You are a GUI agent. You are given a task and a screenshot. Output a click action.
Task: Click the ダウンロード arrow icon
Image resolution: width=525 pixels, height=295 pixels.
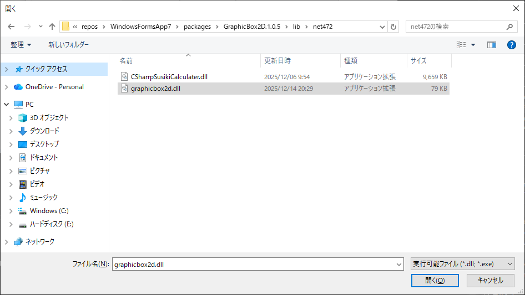pos(22,131)
